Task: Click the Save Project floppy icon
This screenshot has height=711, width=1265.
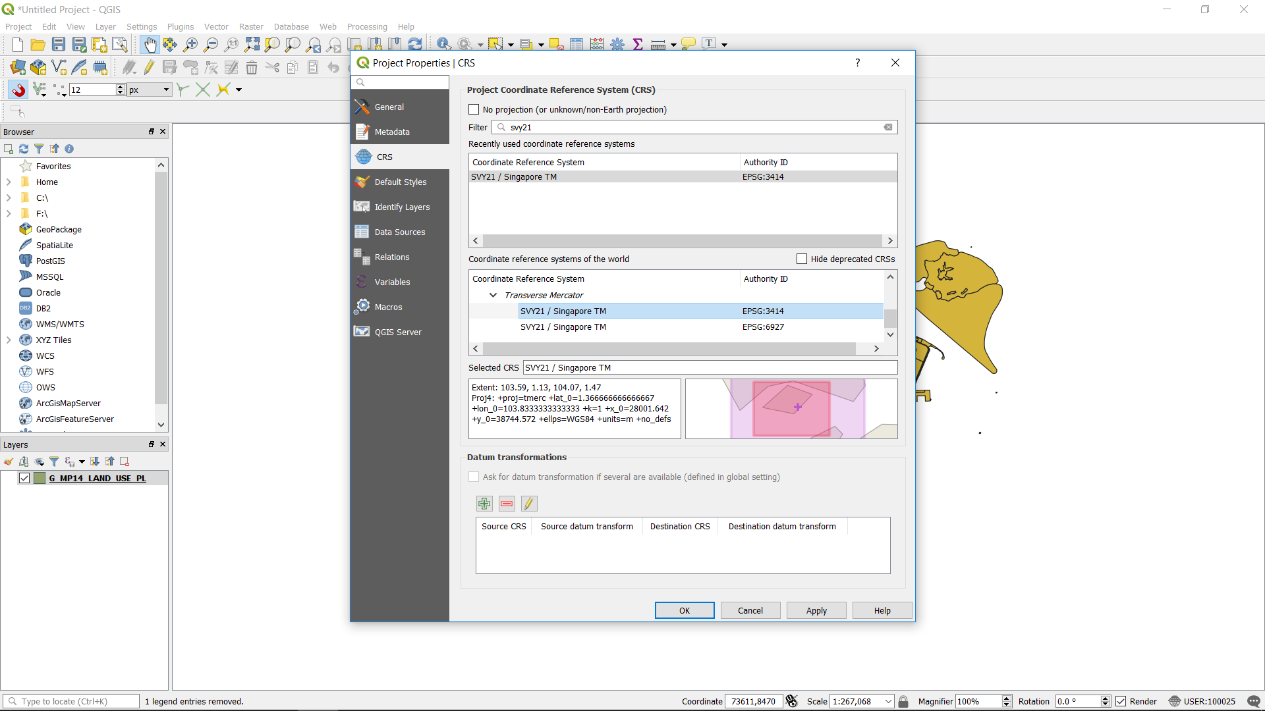Action: 59,44
